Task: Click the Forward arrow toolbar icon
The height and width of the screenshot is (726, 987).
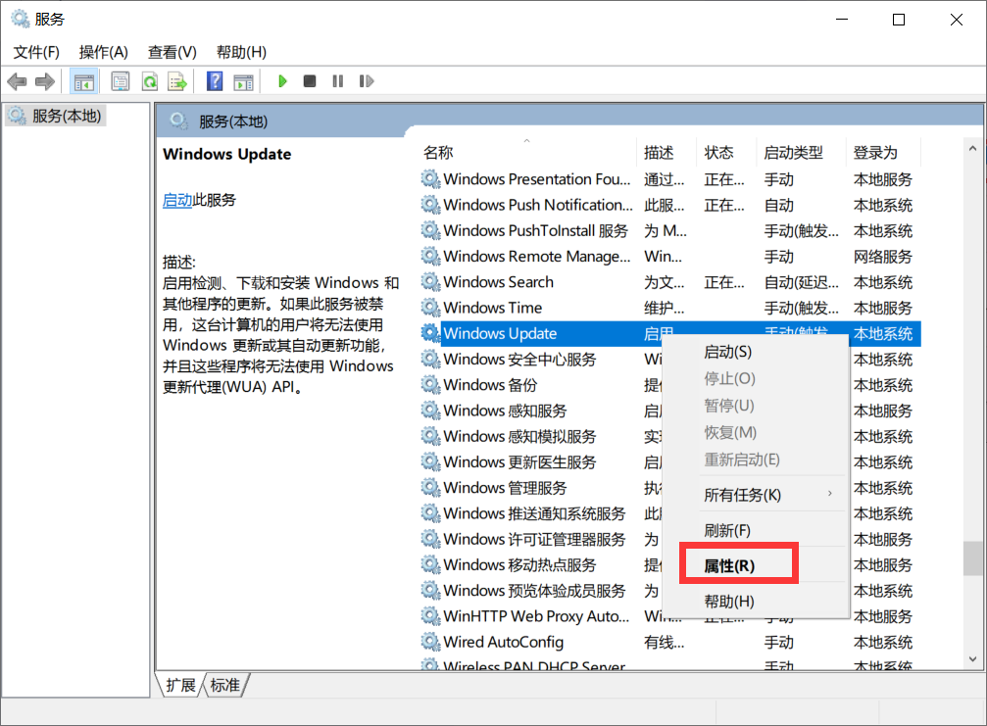Action: pyautogui.click(x=45, y=81)
